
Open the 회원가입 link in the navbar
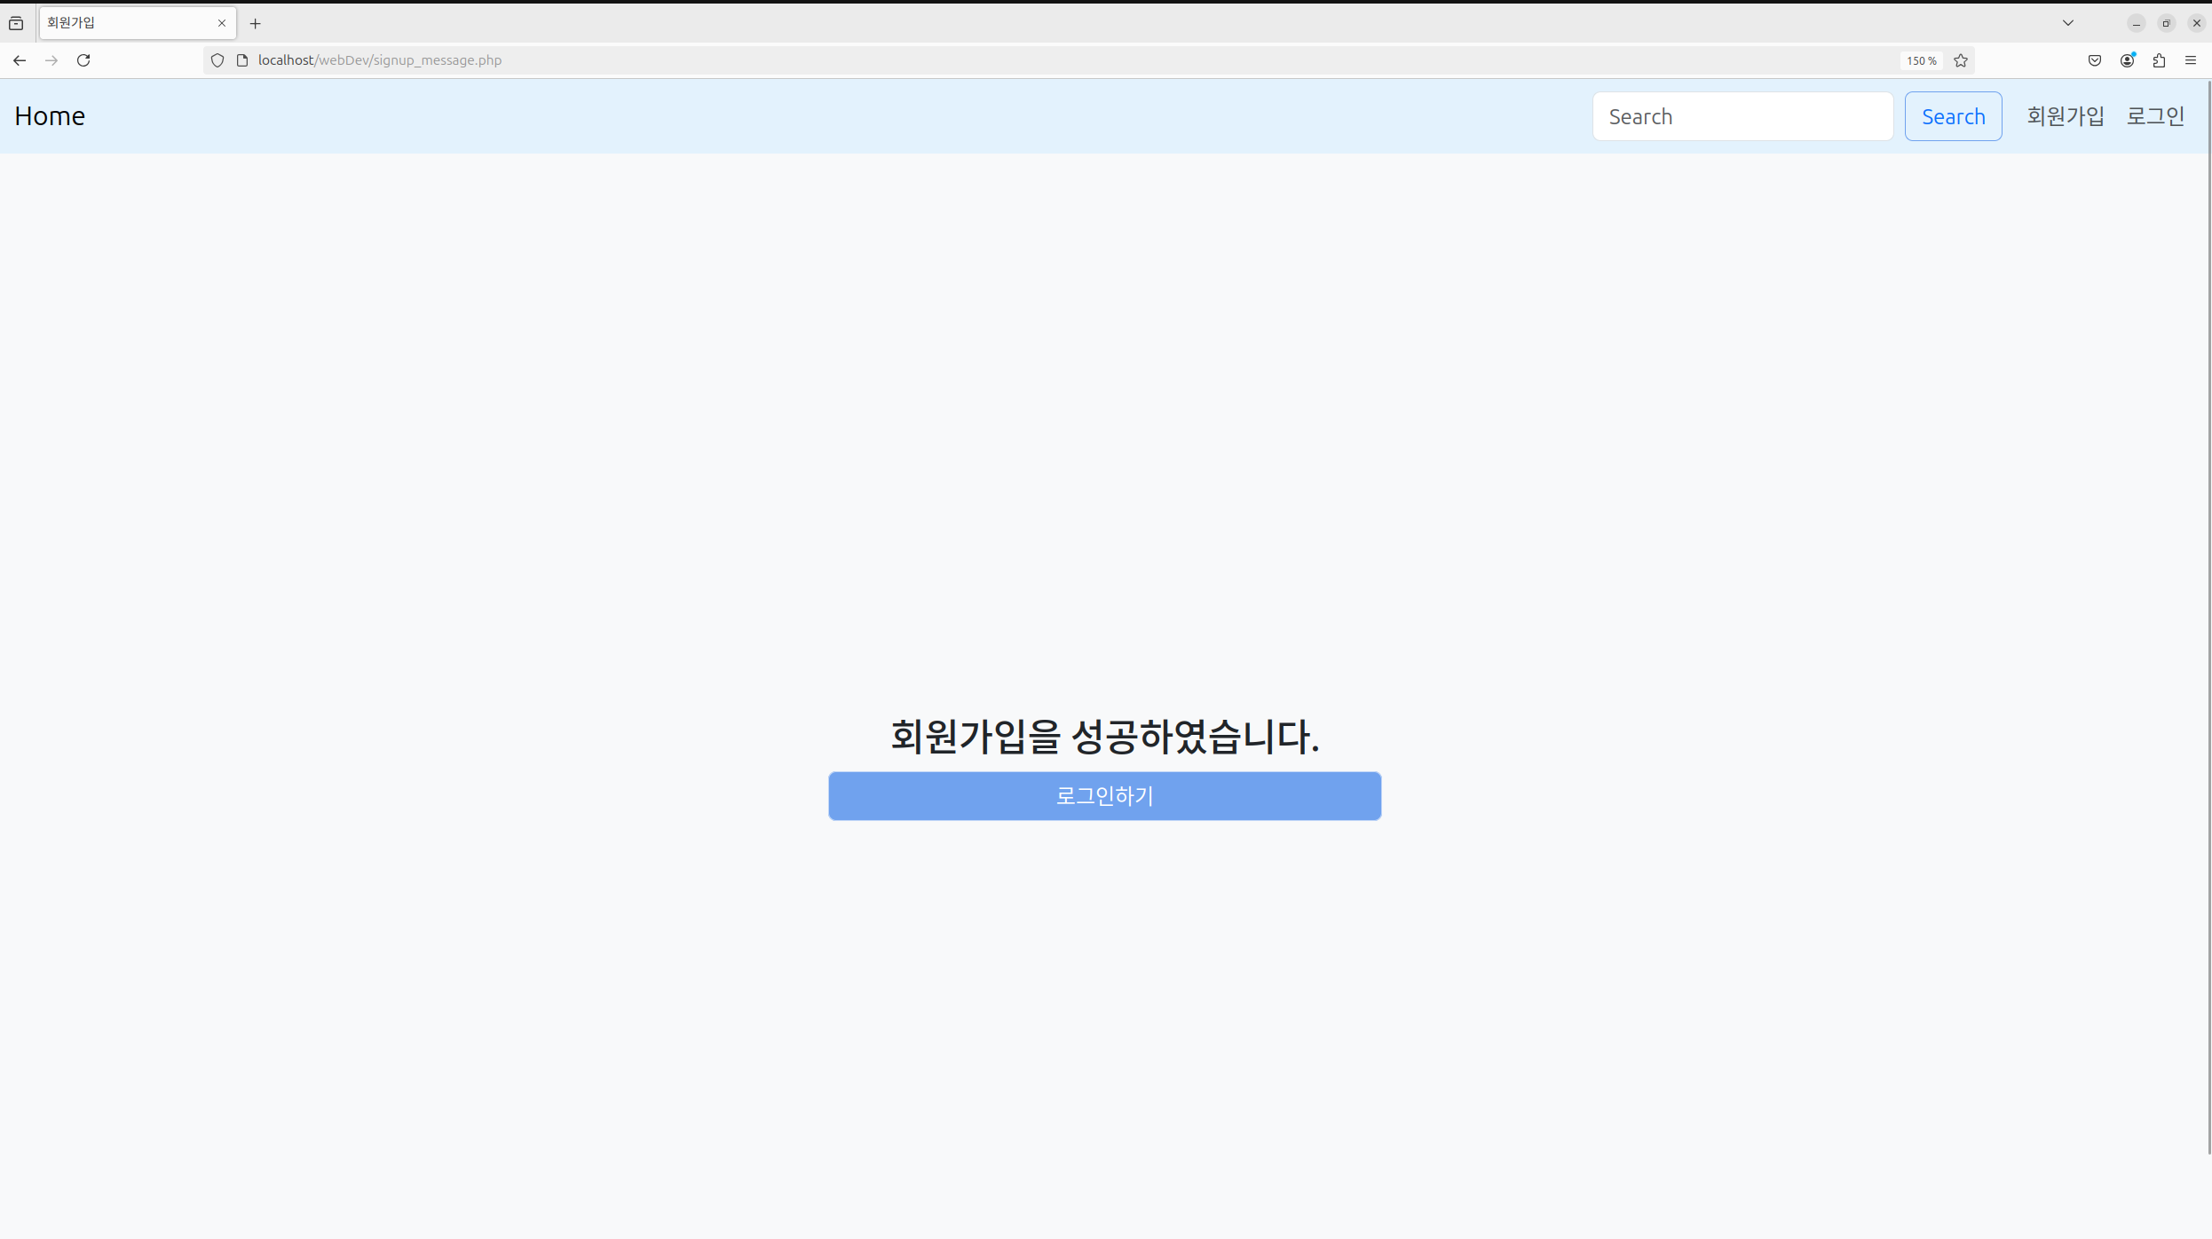[2065, 115]
